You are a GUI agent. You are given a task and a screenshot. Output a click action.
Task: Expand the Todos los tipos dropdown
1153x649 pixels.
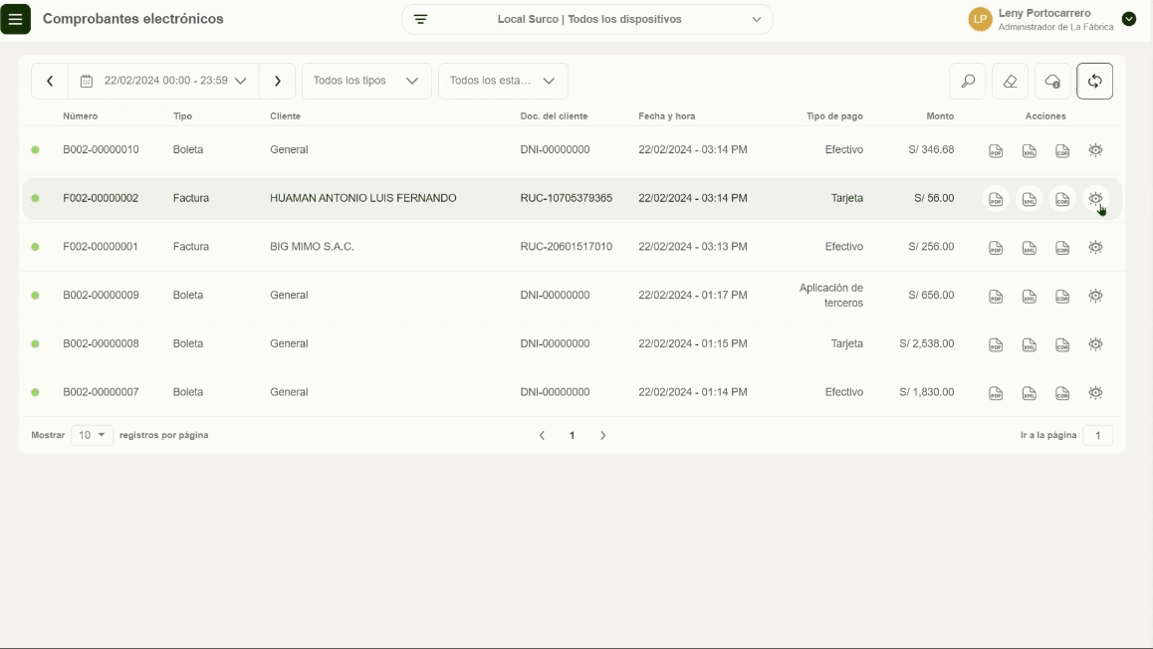(x=366, y=81)
